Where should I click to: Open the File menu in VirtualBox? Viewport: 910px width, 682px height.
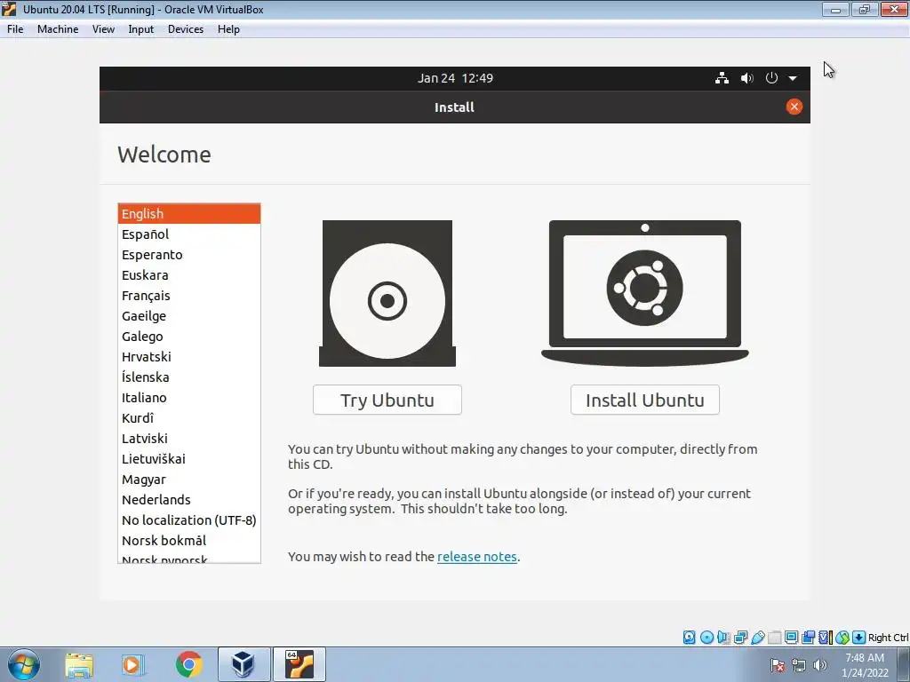click(x=15, y=29)
